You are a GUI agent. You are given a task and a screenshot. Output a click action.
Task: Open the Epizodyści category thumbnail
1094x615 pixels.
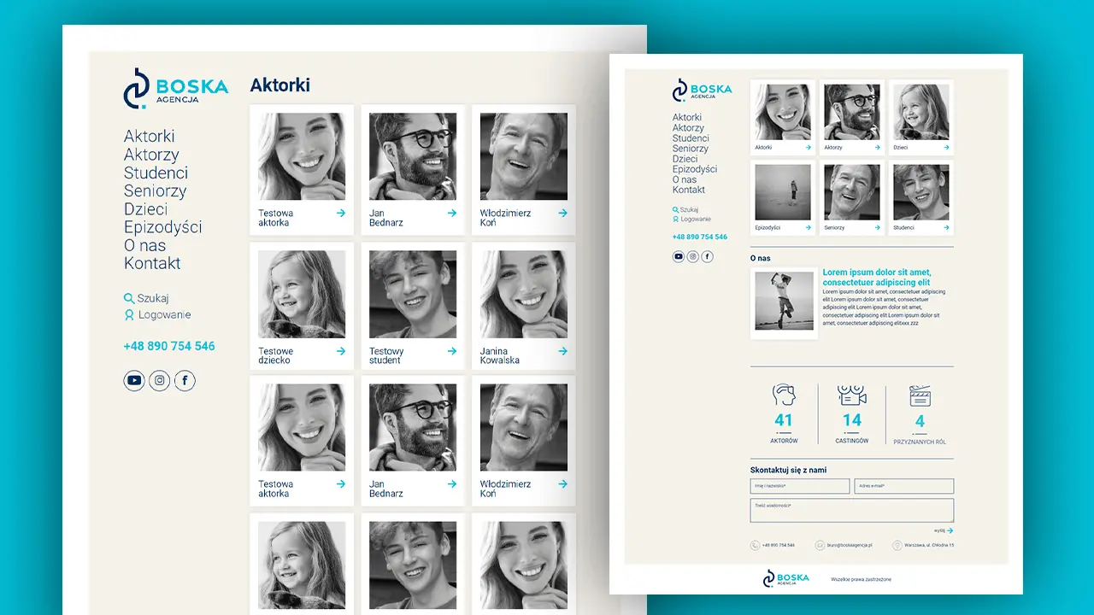783,192
